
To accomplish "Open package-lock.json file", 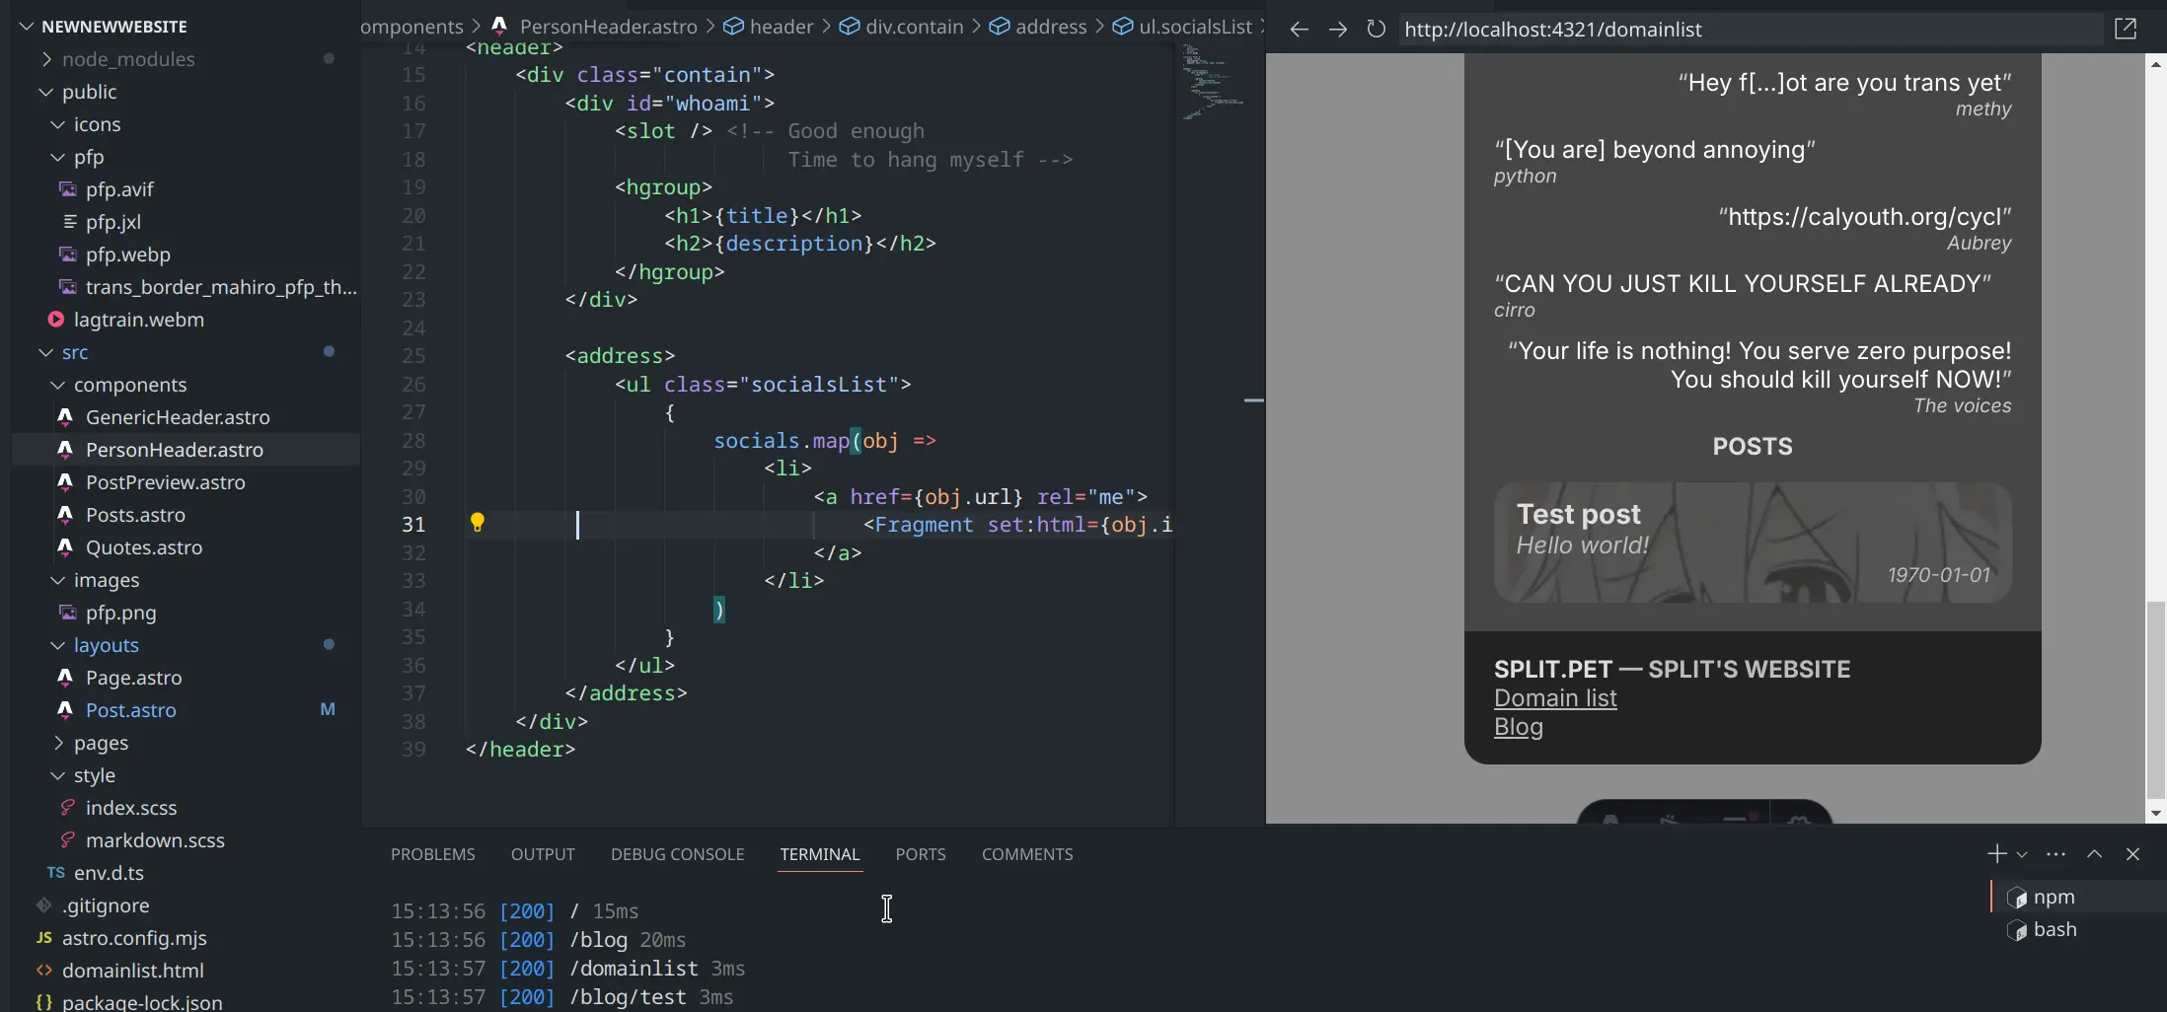I will point(186,1001).
